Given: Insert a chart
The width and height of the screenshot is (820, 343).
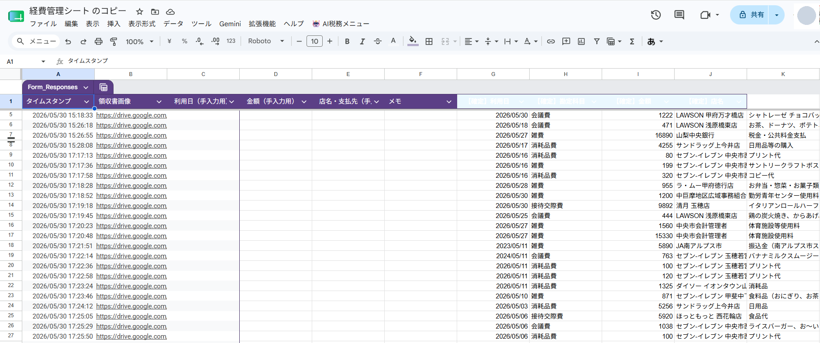Looking at the screenshot, I should point(581,42).
